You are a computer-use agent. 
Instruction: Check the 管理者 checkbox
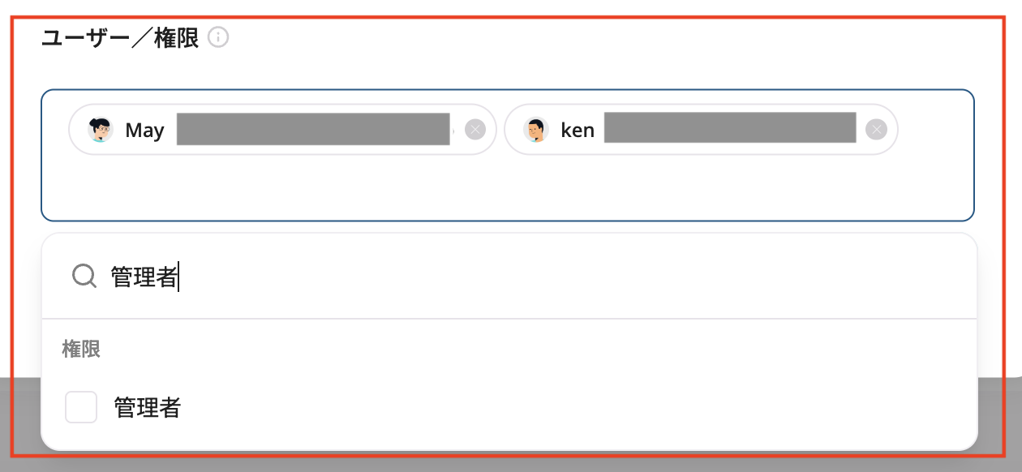point(81,407)
